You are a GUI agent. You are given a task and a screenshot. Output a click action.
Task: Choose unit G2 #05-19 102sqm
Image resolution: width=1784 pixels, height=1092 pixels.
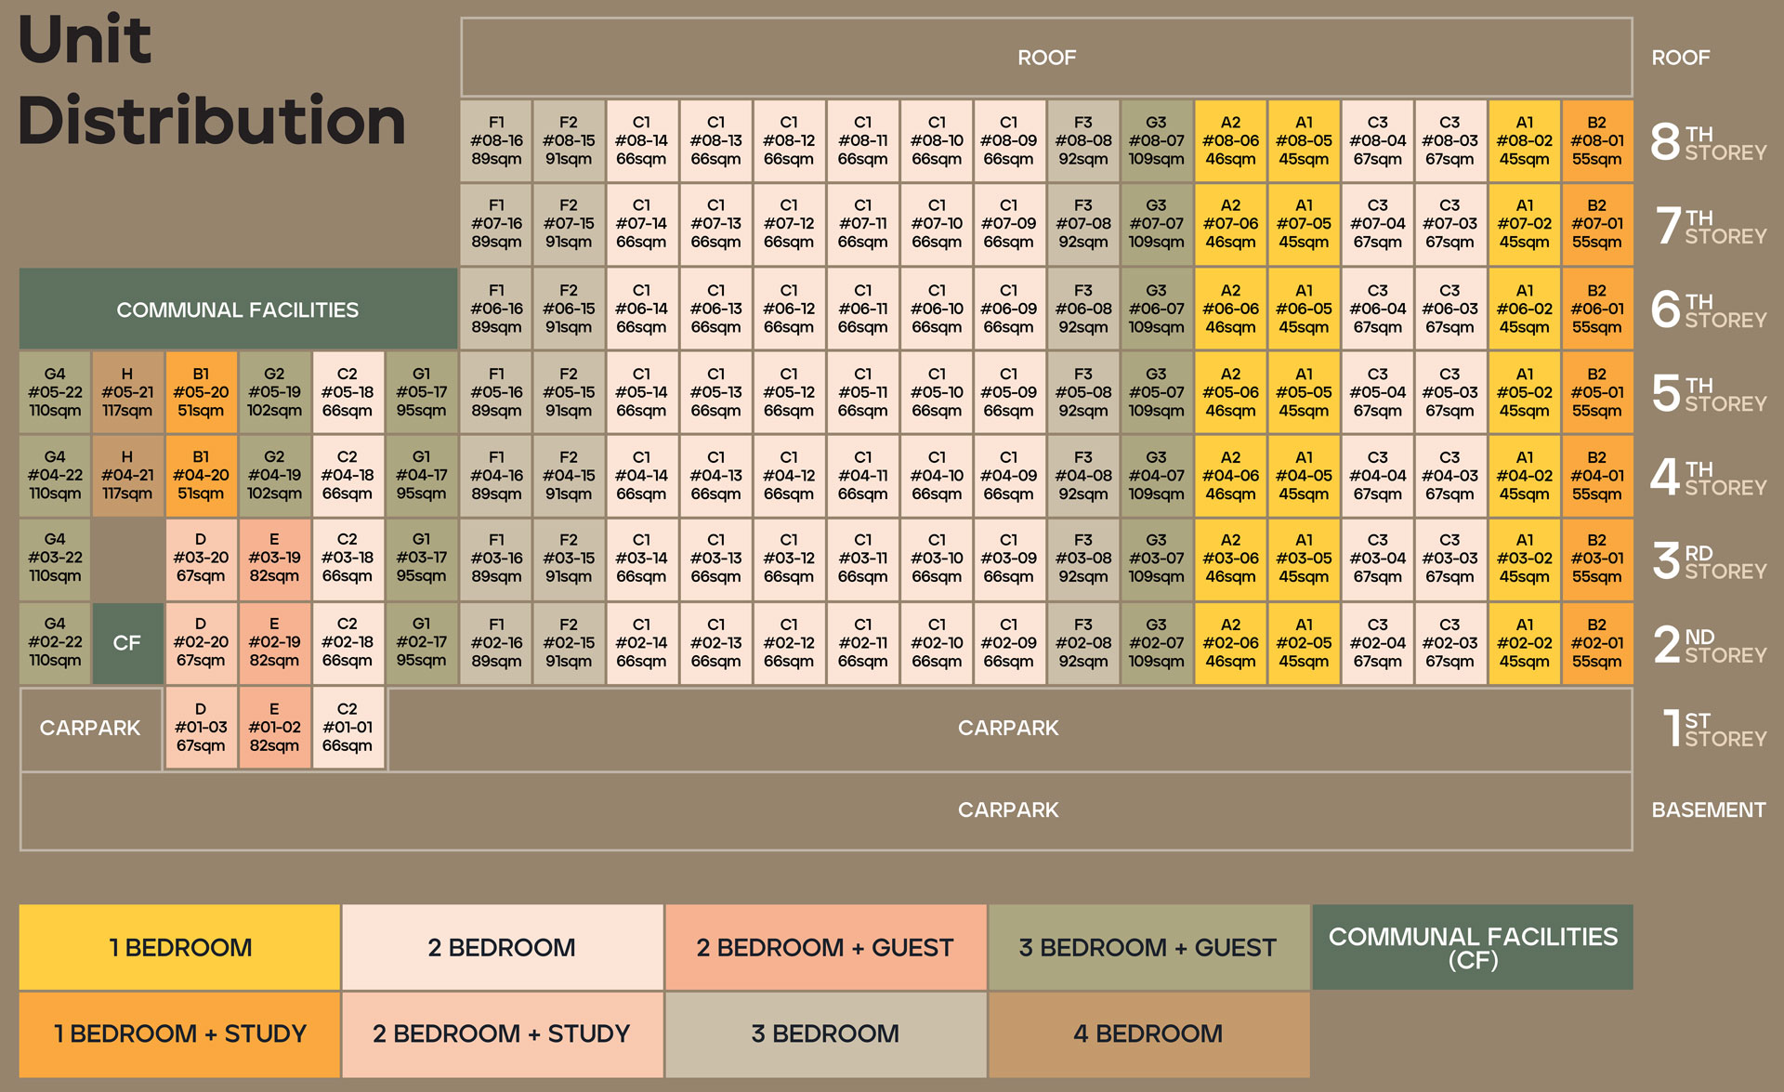point(274,392)
